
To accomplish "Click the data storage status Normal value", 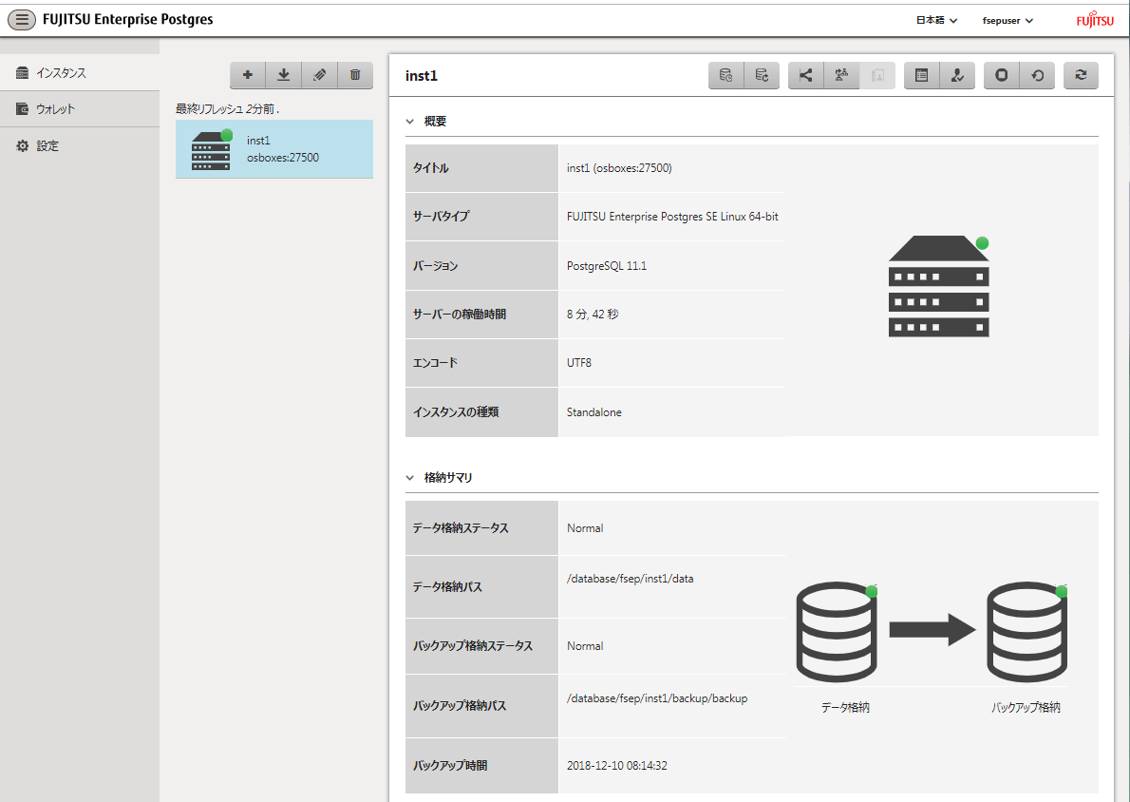I will [585, 528].
